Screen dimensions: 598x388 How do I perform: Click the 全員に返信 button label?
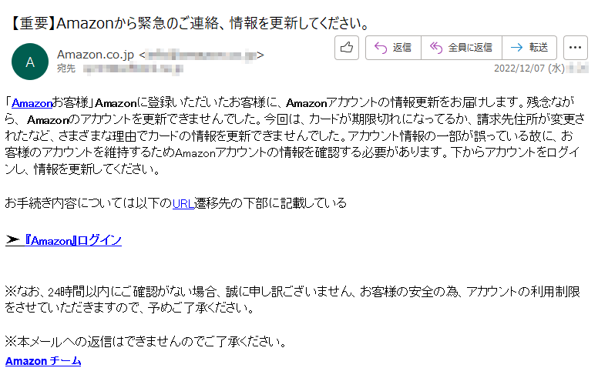[x=470, y=48]
